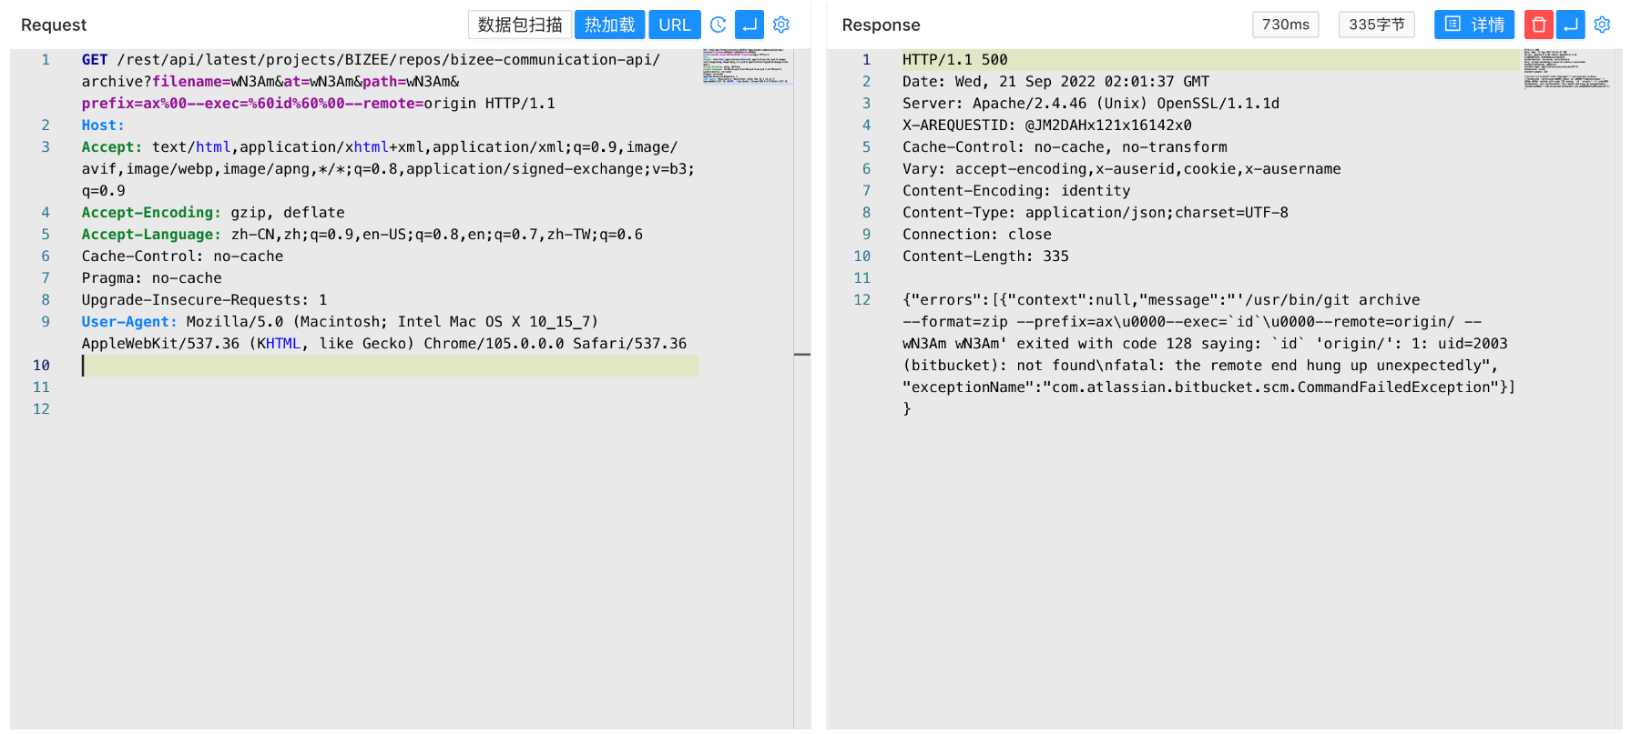Screen dimensions: 1631x734
Task: Click the packet scan button 数据包扫描
Action: 520,25
